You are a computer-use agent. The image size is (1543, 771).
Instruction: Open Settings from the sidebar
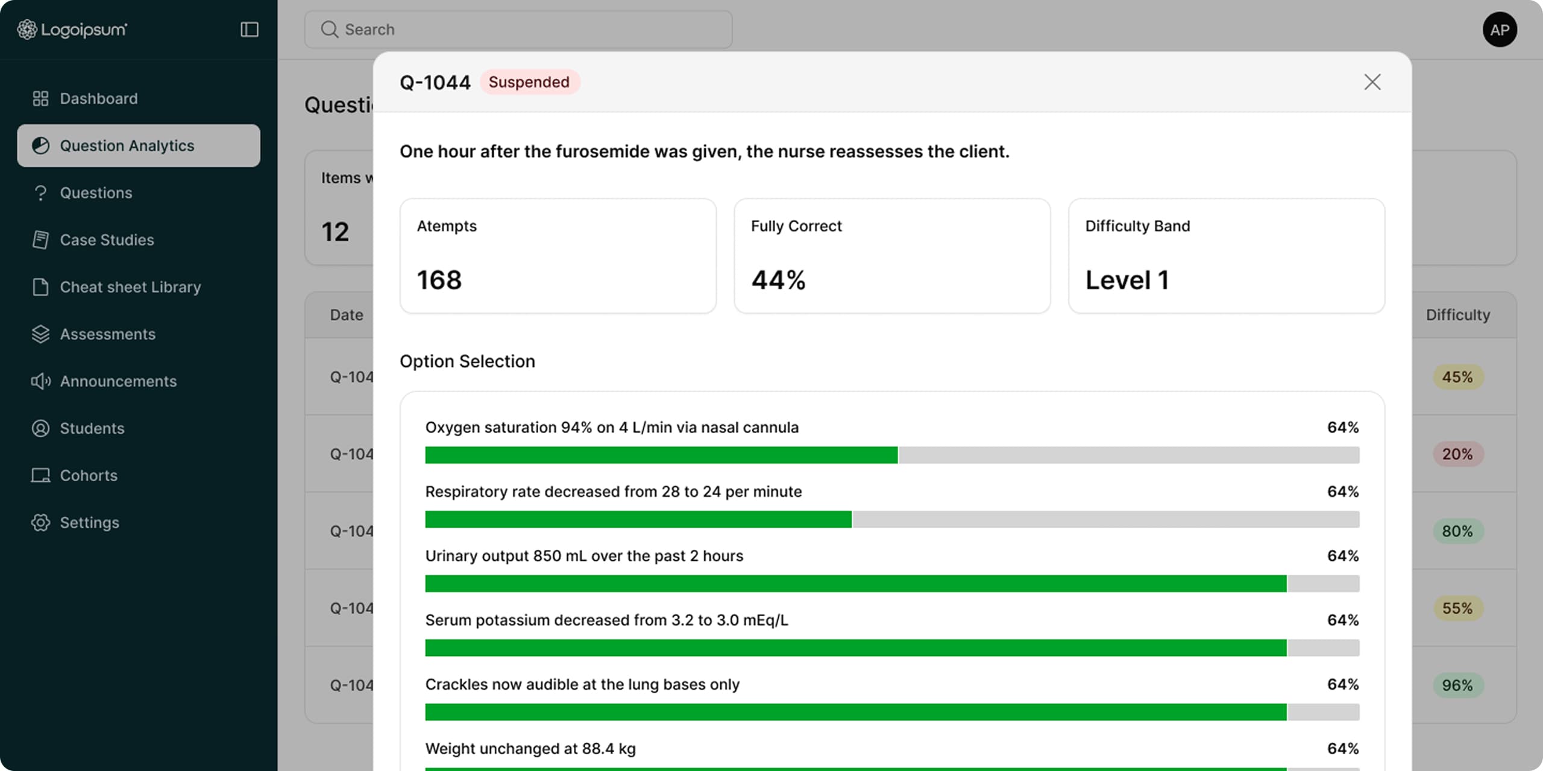(x=139, y=522)
